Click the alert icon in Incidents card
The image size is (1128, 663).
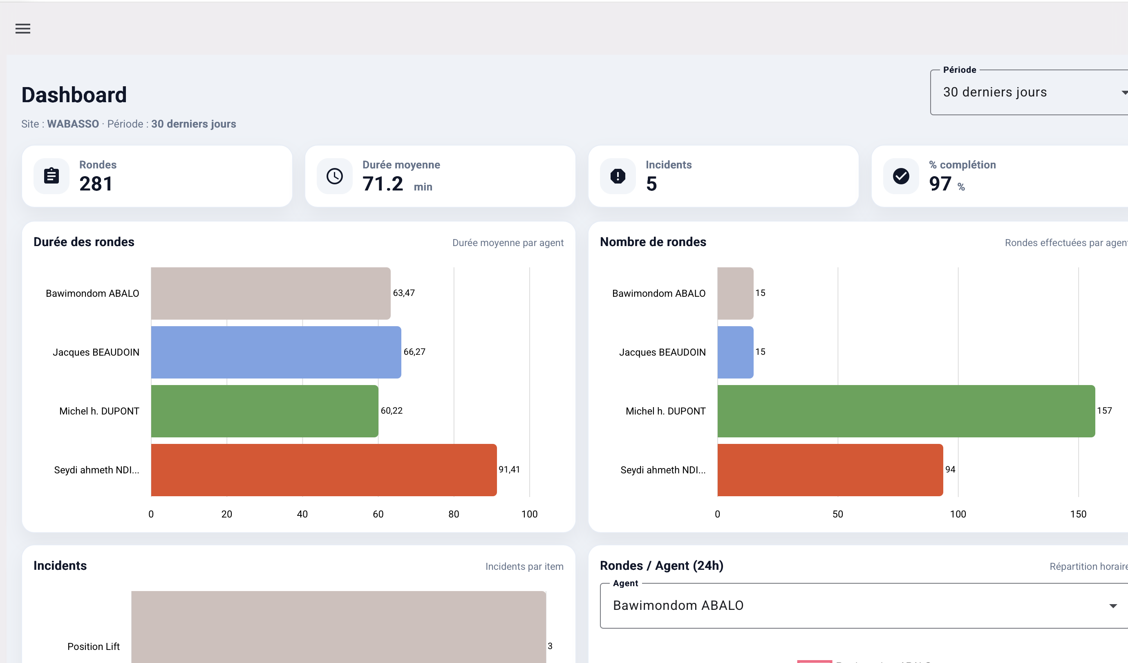618,176
